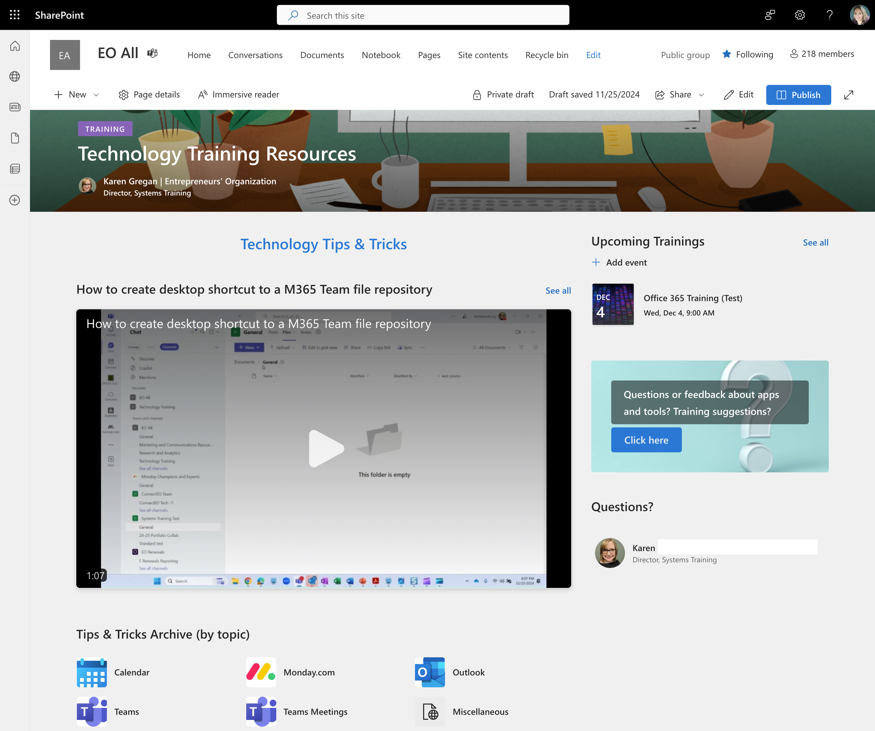Toggle the Following star for this site
This screenshot has height=731, width=875.
point(727,54)
